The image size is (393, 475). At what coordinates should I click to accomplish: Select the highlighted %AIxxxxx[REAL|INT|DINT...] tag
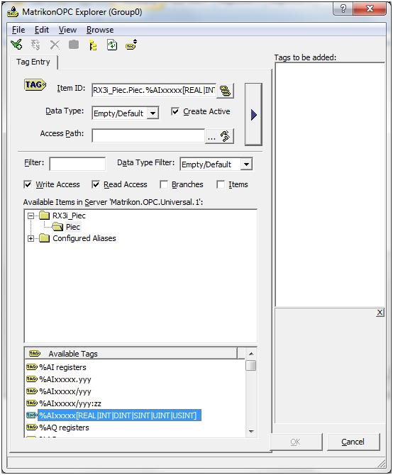[x=119, y=415]
